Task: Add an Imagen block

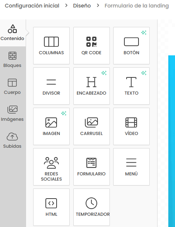Action: click(x=51, y=126)
